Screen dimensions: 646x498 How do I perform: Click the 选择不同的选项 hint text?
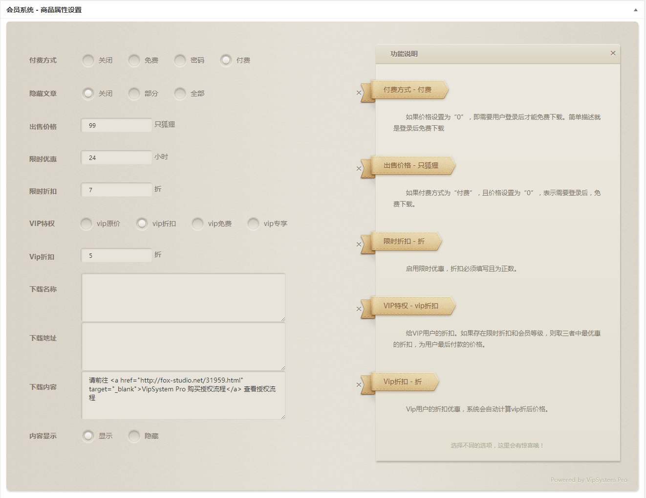497,446
